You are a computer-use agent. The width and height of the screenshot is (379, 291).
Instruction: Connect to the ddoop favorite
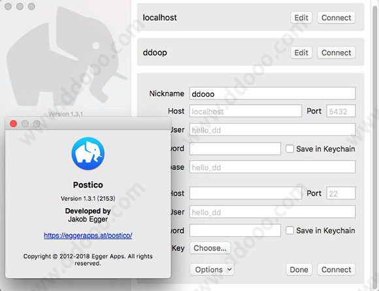337,52
